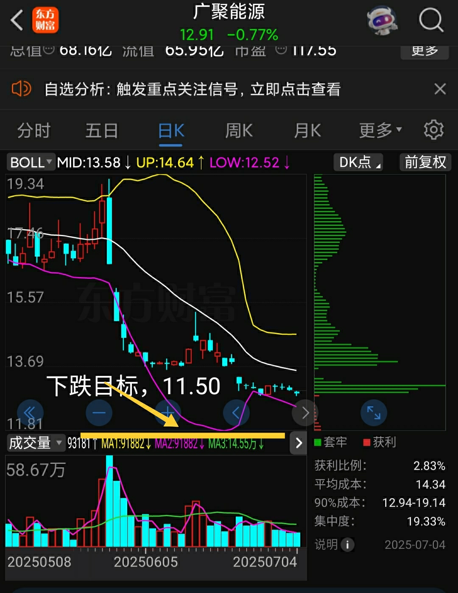Tap the date 2025-07-04
458x593 pixels.
(415, 545)
